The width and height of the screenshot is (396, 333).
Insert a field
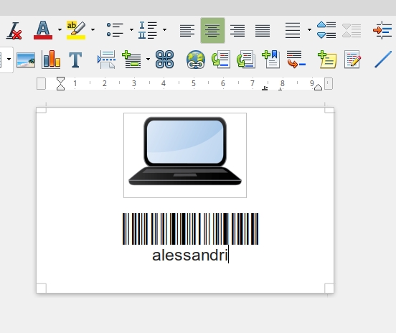tap(131, 60)
